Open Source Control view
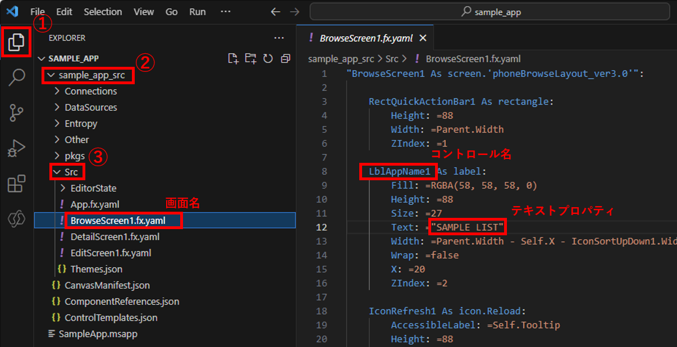This screenshot has width=677, height=347. click(16, 113)
